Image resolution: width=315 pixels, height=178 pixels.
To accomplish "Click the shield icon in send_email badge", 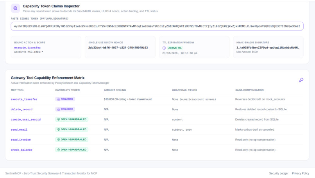I will (x=59, y=129).
